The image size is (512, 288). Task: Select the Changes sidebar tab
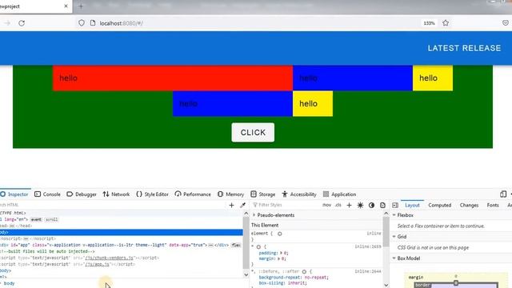click(x=469, y=205)
